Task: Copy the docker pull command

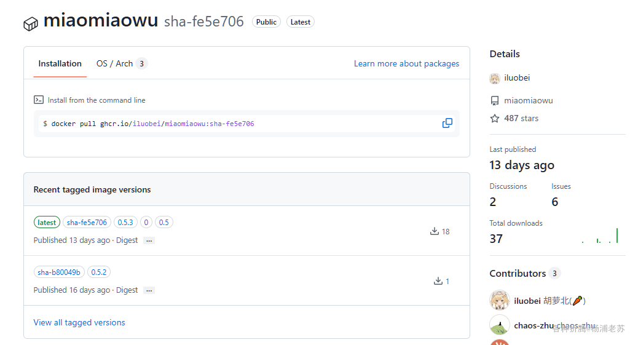Action: (x=447, y=123)
